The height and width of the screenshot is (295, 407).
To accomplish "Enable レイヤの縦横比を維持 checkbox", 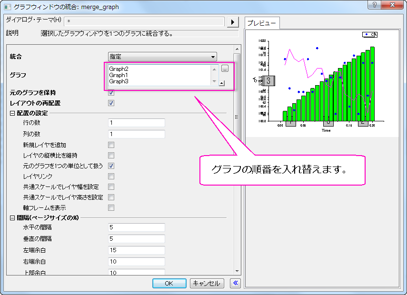I will [x=111, y=156].
